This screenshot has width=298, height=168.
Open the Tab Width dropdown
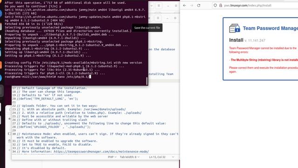[x=129, y=157]
